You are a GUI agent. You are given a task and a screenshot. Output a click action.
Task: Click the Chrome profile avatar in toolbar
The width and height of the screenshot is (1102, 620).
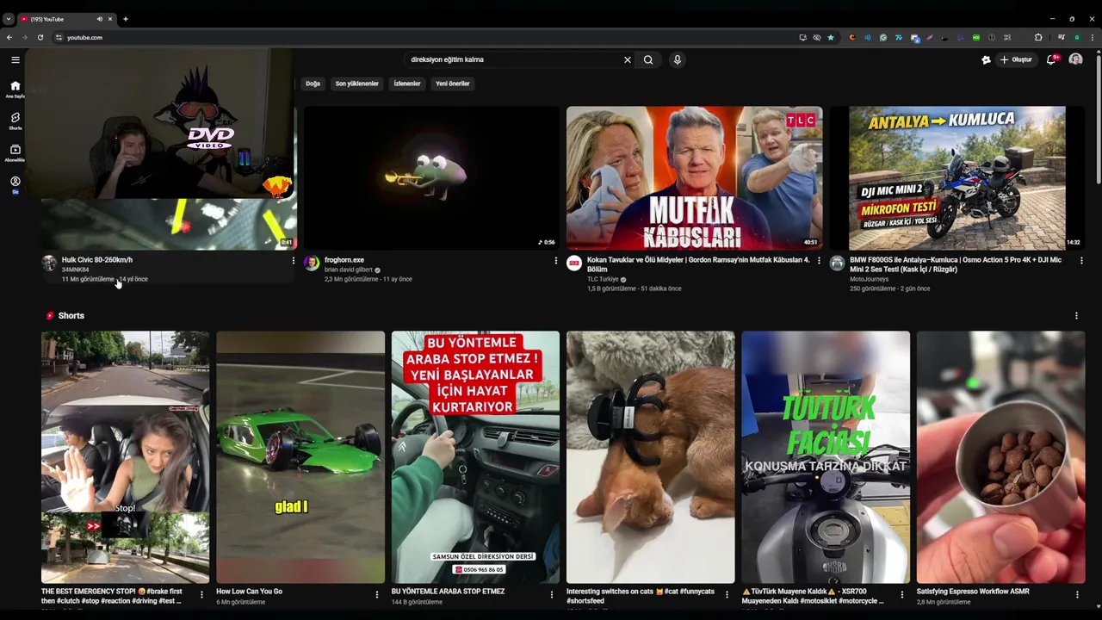(x=1077, y=37)
